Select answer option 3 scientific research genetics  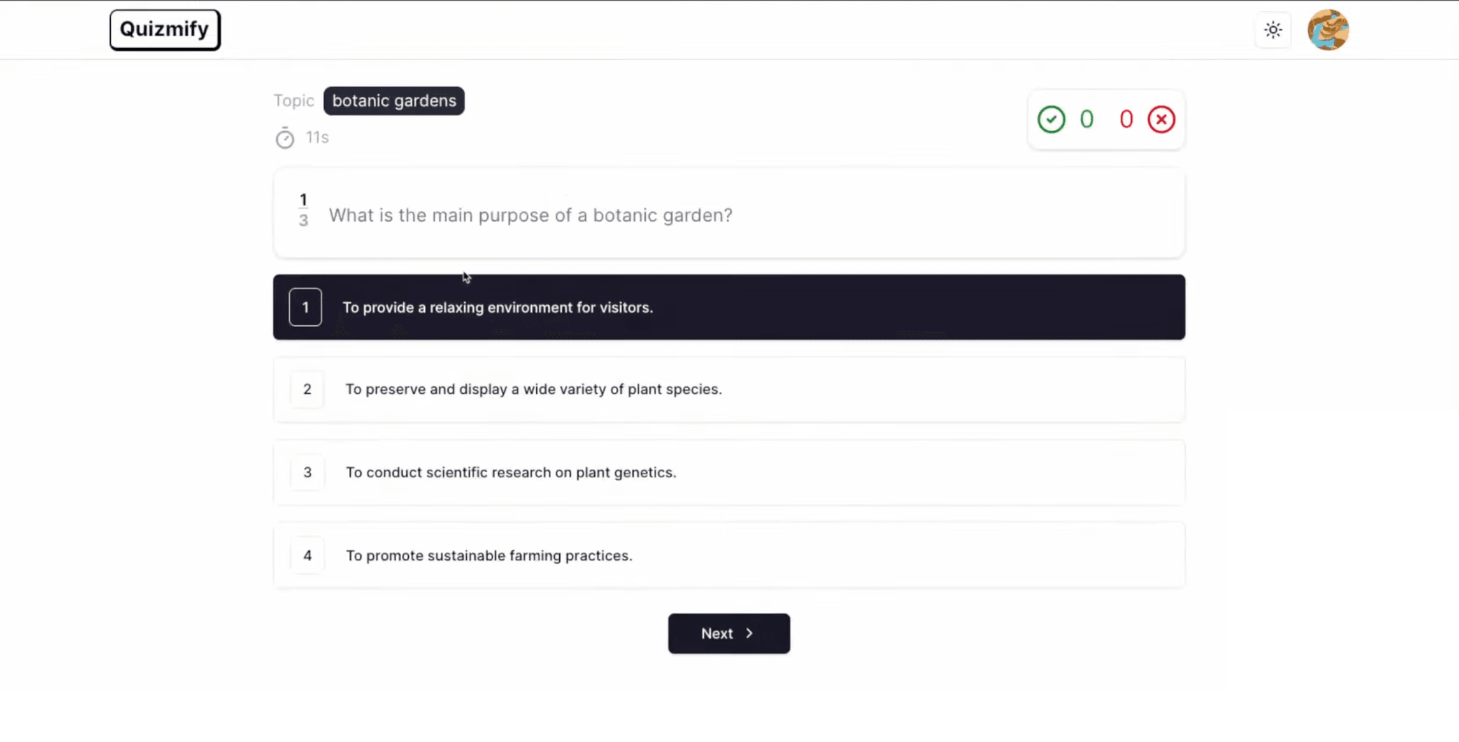click(728, 472)
